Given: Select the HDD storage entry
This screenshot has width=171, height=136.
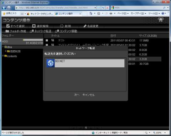Looking at the screenshot, I should click(22, 42).
